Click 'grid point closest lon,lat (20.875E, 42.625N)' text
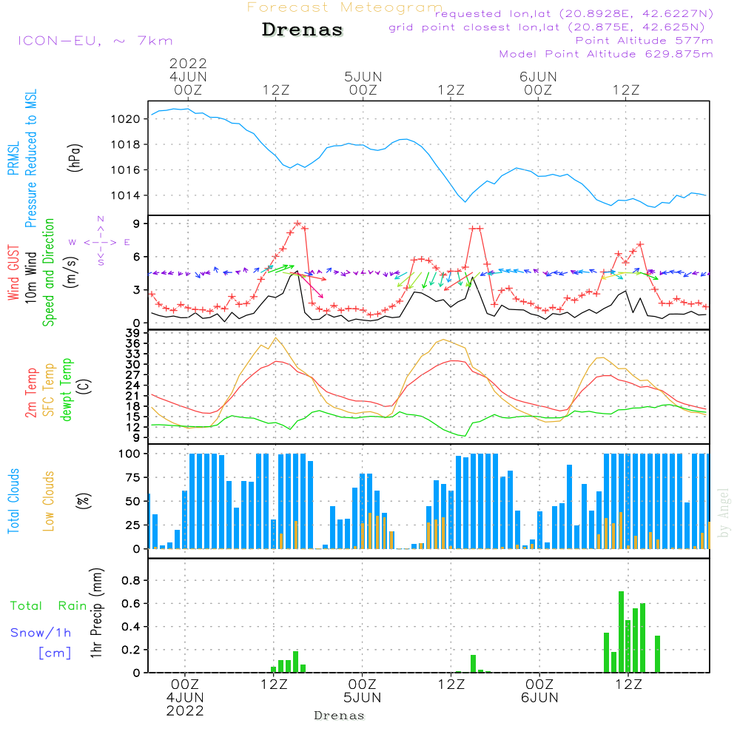740x740 pixels. 547,27
